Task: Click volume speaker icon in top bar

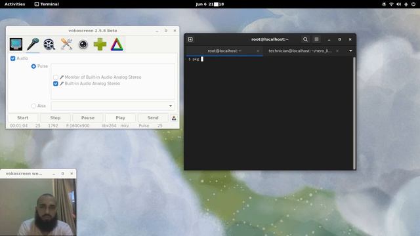Action: pos(399,5)
